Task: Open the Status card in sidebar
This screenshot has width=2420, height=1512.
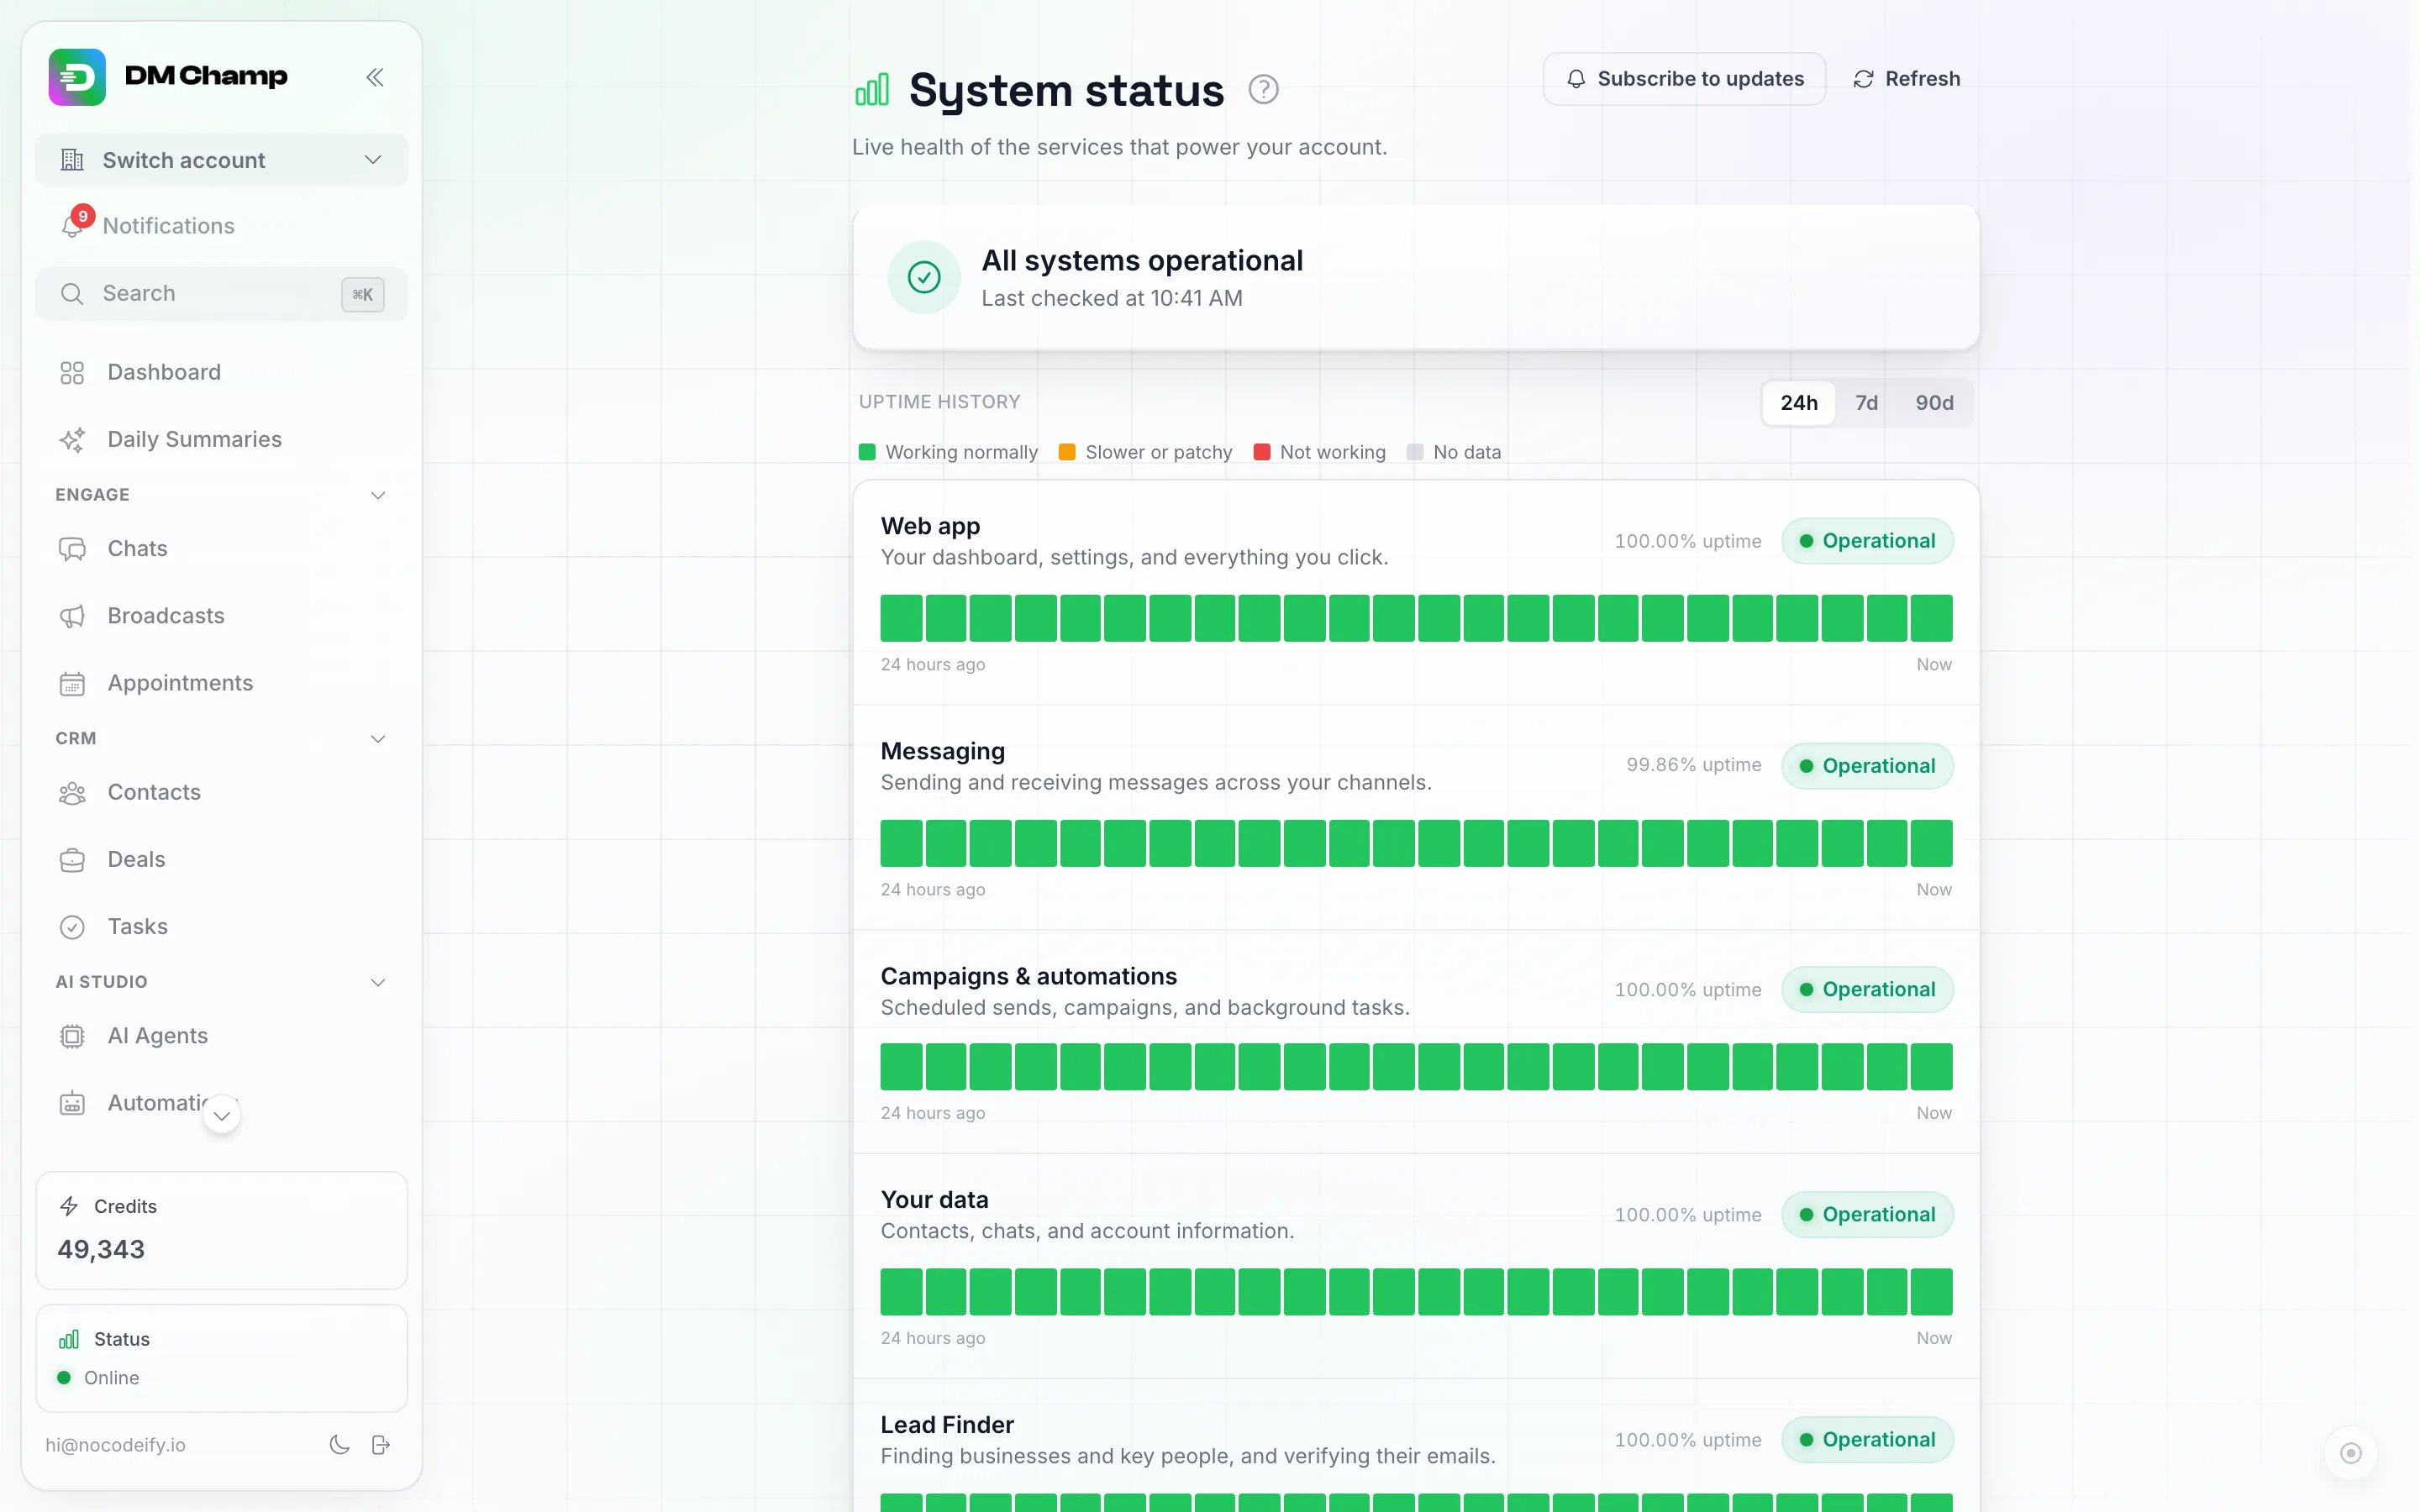Action: 222,1358
